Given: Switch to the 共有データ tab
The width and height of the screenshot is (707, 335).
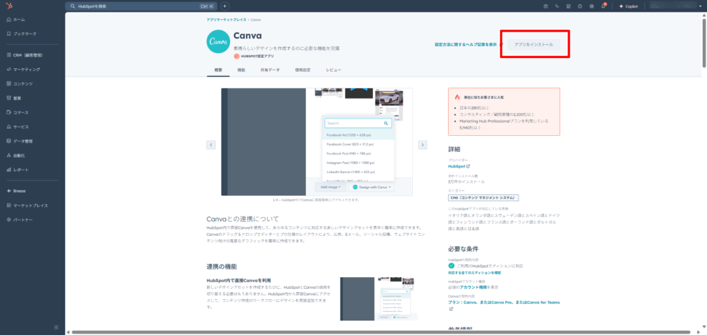Looking at the screenshot, I should click(x=270, y=70).
